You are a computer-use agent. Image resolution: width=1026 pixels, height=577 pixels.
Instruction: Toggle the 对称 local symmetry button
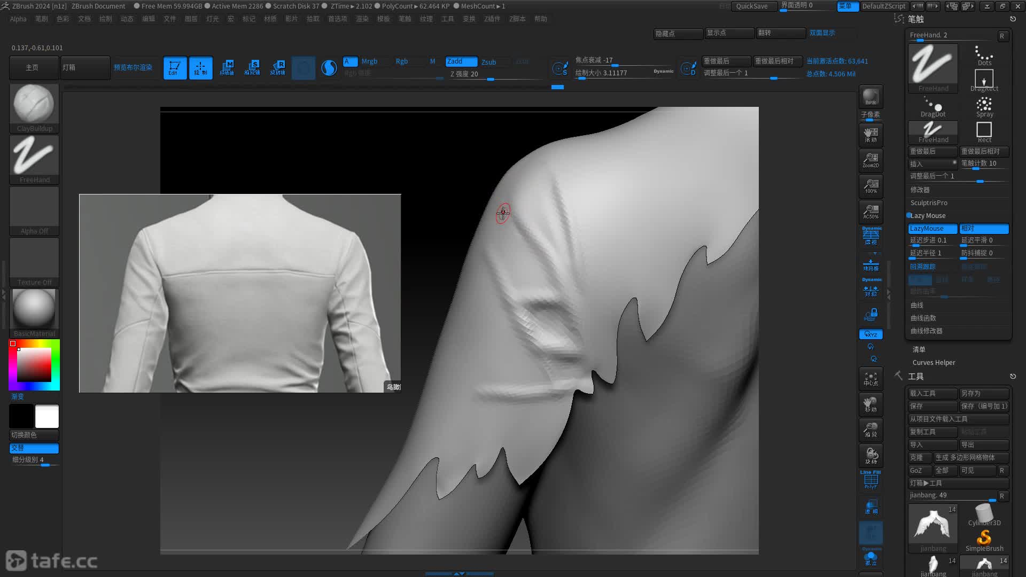(871, 287)
